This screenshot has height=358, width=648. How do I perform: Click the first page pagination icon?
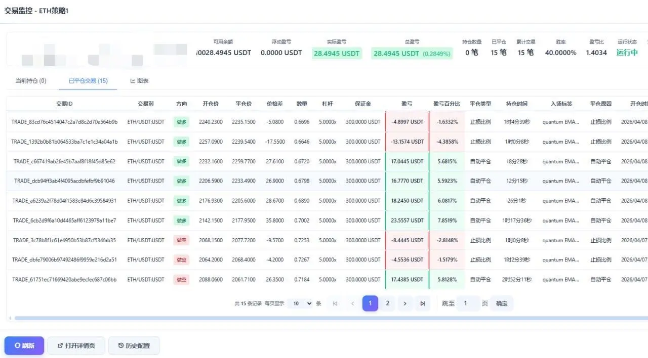click(335, 303)
